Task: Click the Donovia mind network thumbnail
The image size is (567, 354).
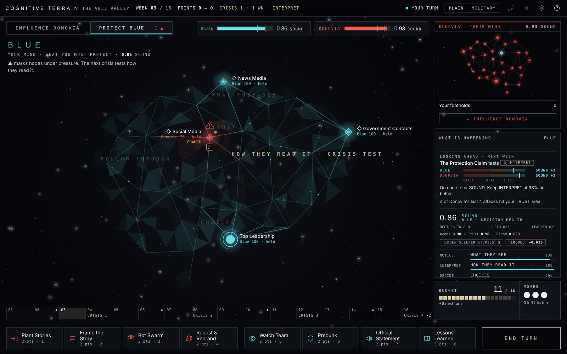Action: coord(498,65)
